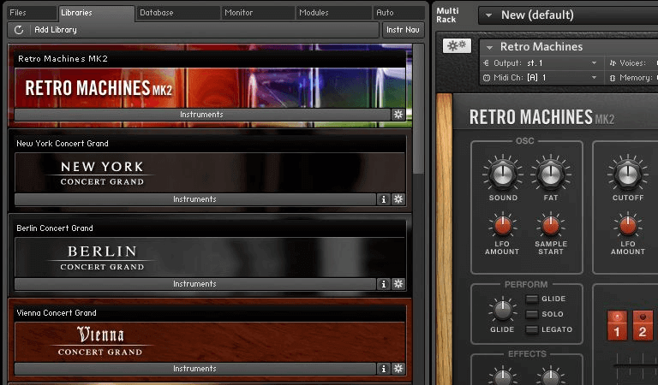
Task: Switch to the Monitor tab
Action: point(258,13)
